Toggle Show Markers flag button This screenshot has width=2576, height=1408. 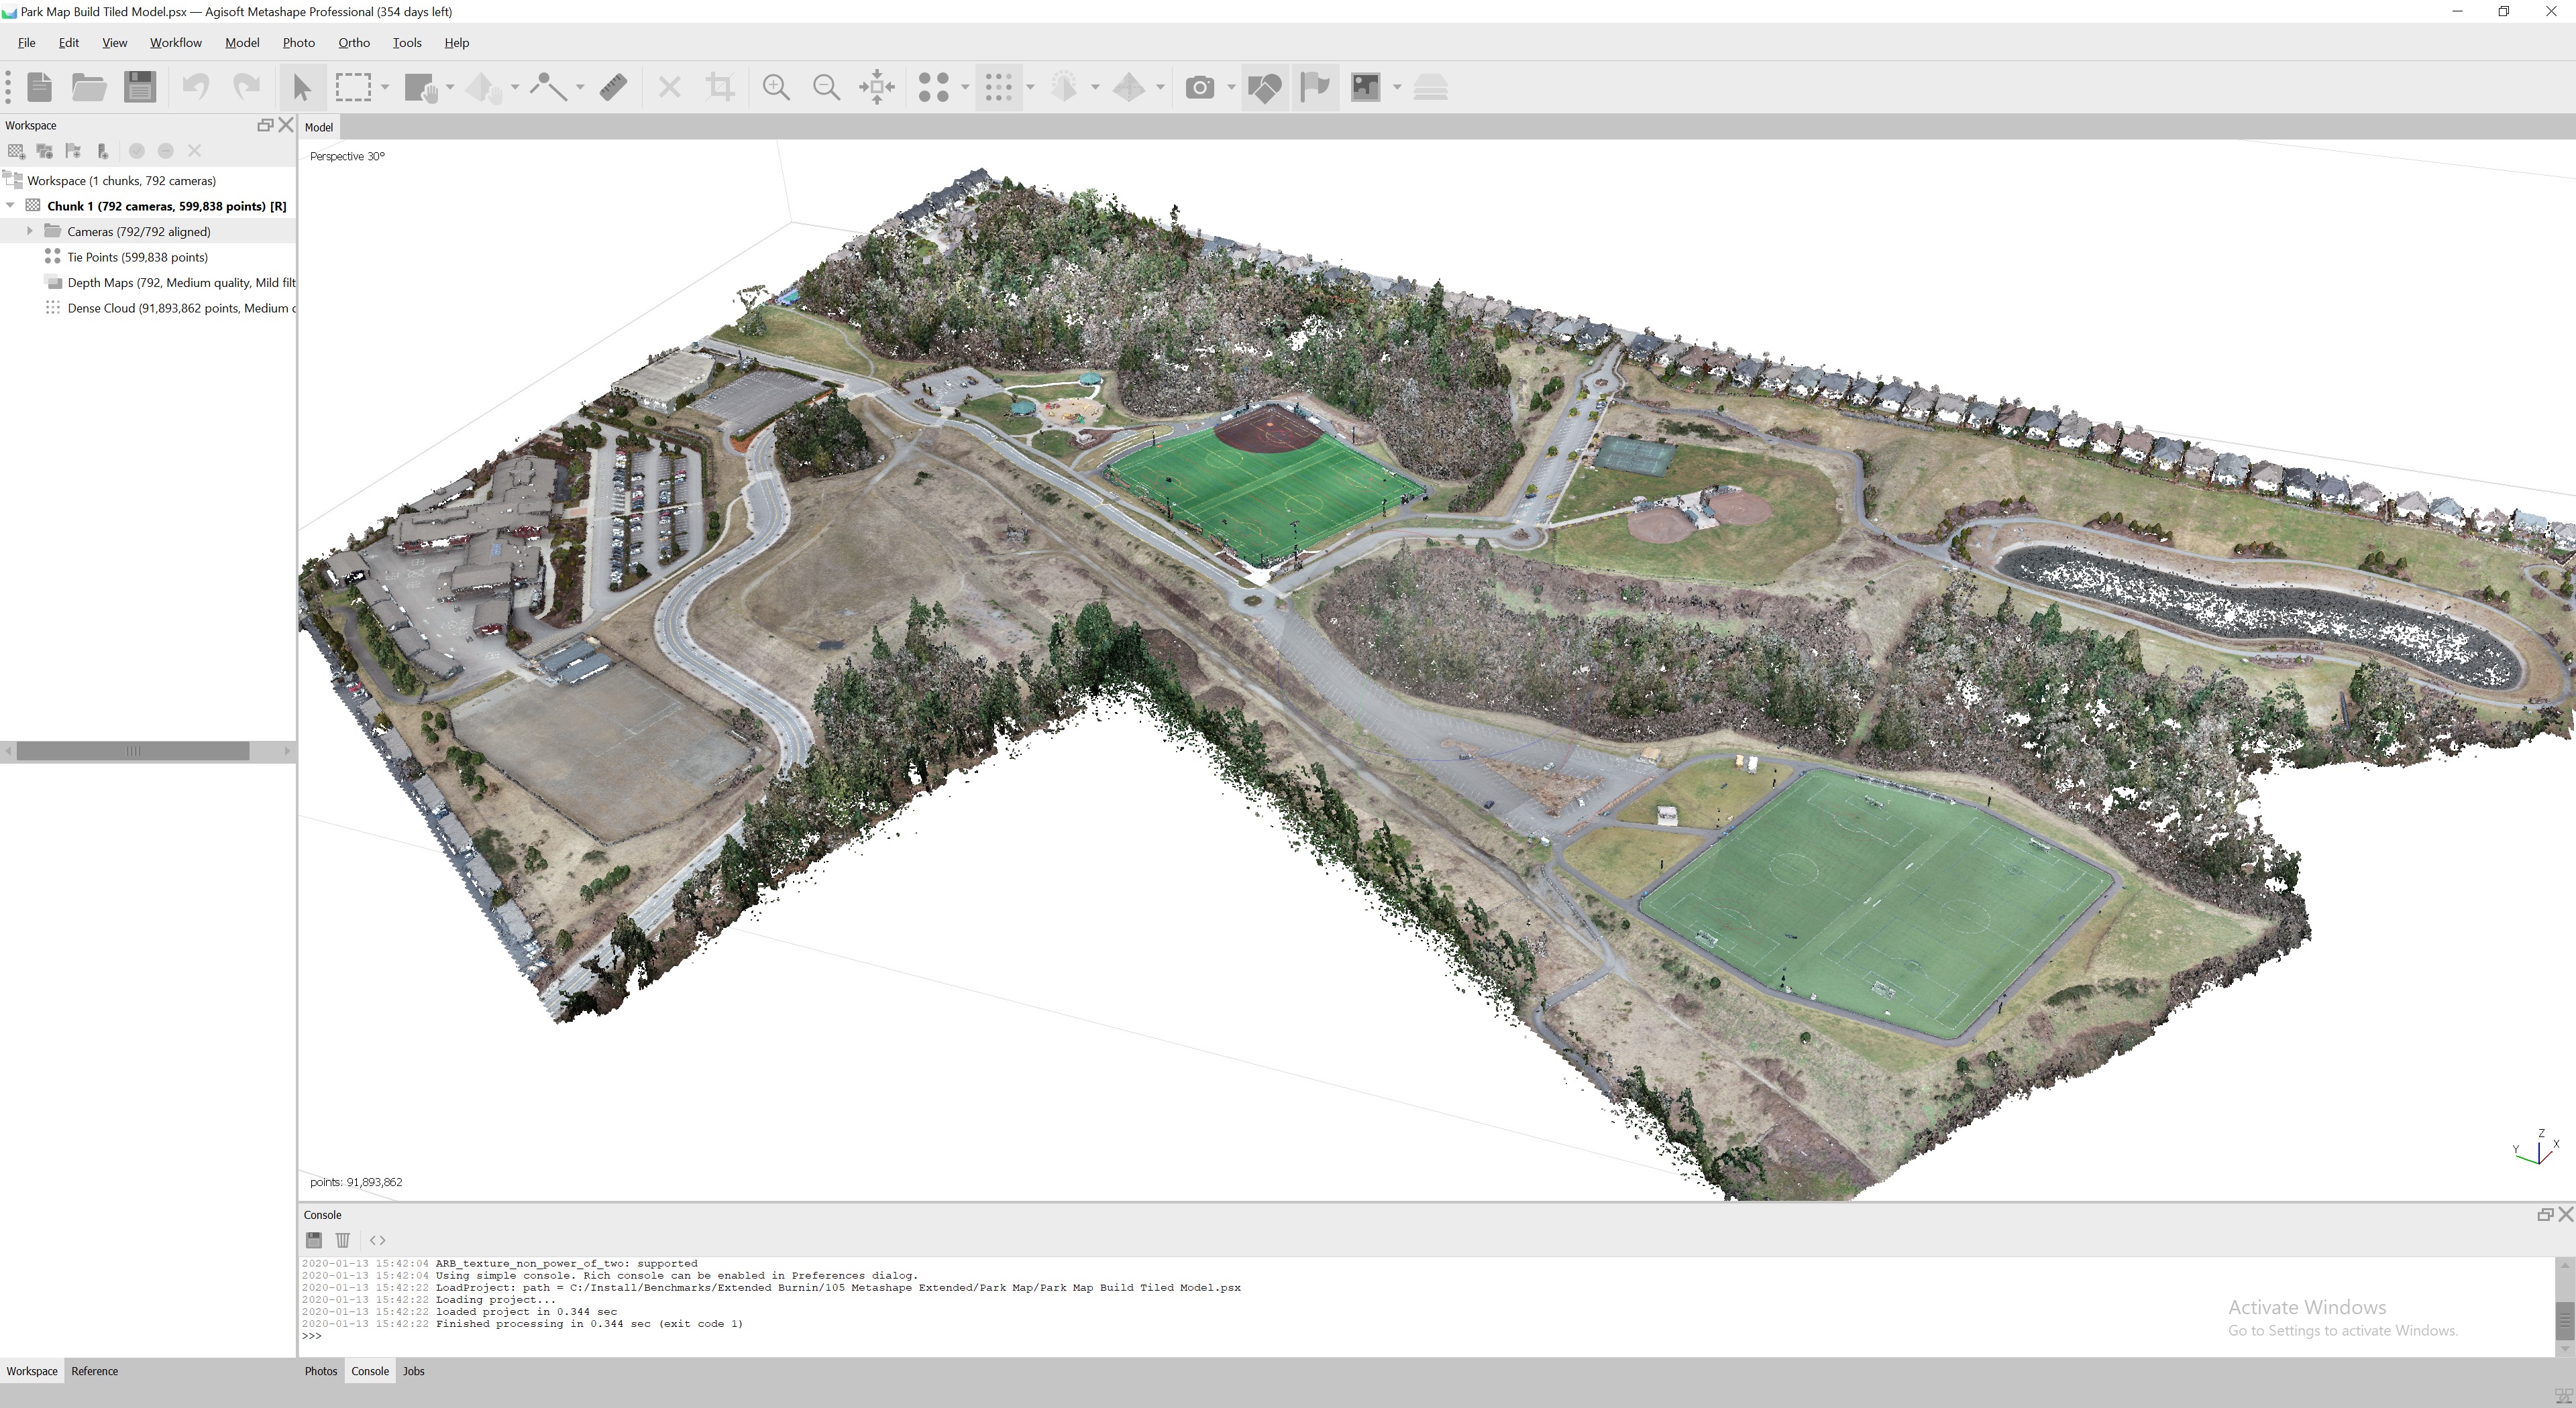pos(1315,88)
